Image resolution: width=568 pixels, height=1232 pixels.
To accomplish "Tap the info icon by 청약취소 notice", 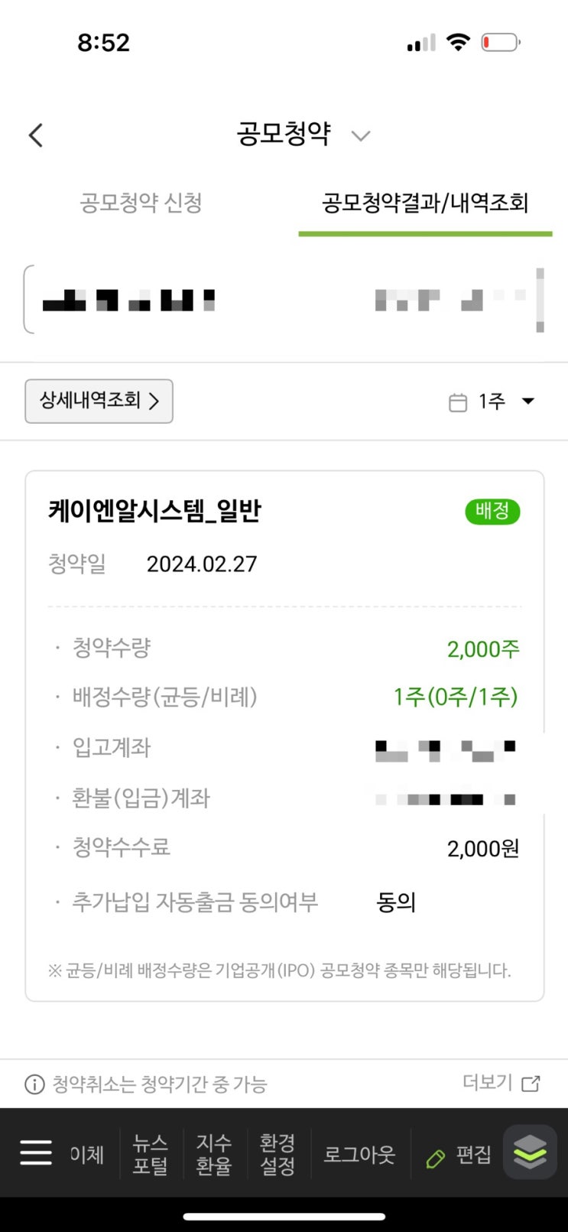I will coord(34,1084).
